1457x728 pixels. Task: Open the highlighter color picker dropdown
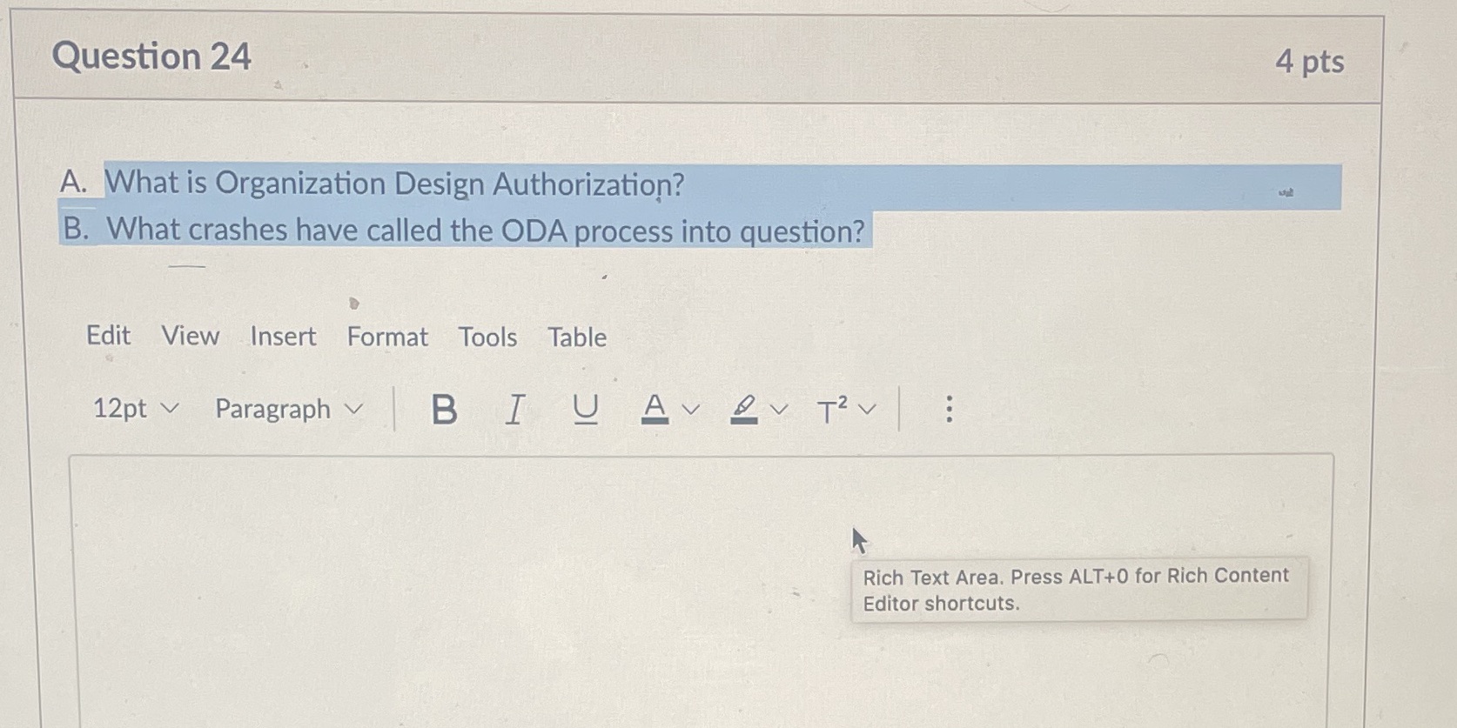pos(777,409)
